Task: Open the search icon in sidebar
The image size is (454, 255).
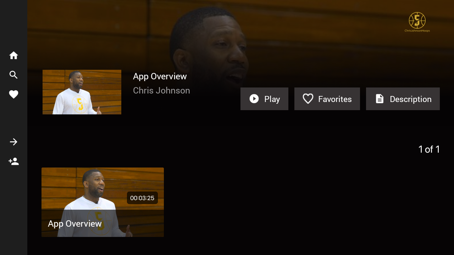Action: pos(13,75)
